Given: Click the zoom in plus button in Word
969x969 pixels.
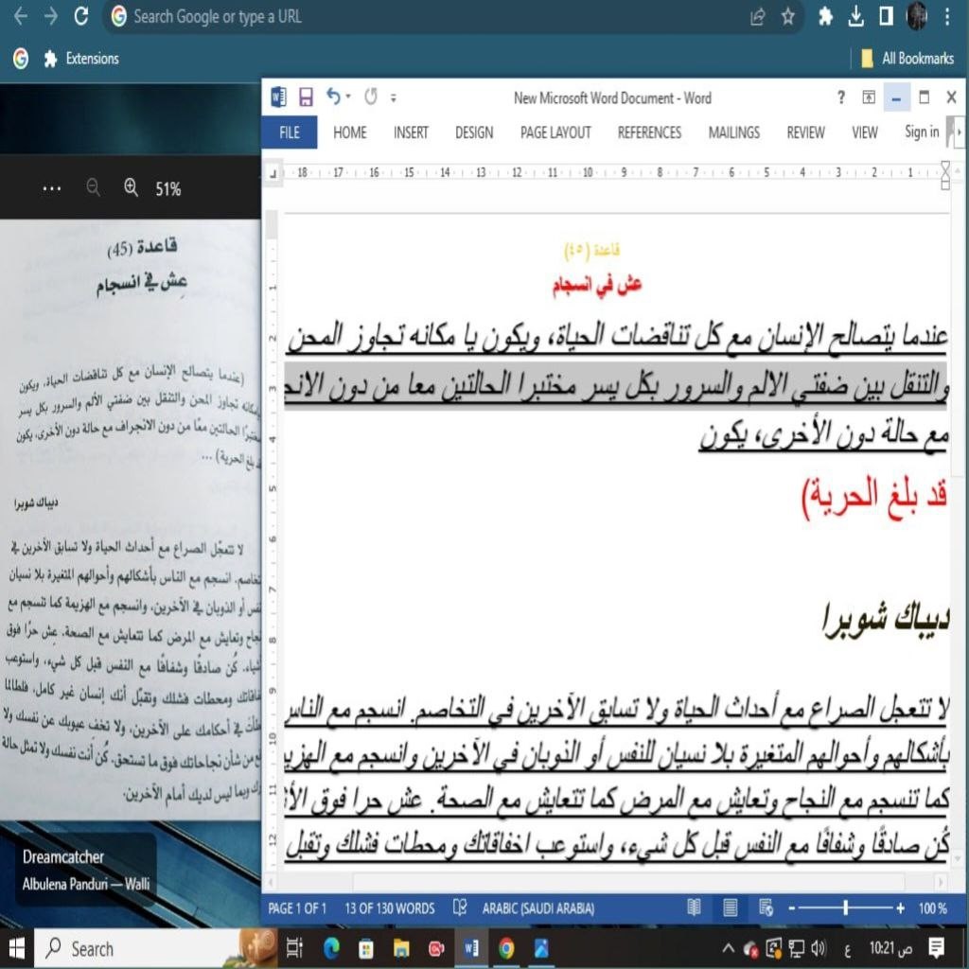Looking at the screenshot, I should coord(901,907).
